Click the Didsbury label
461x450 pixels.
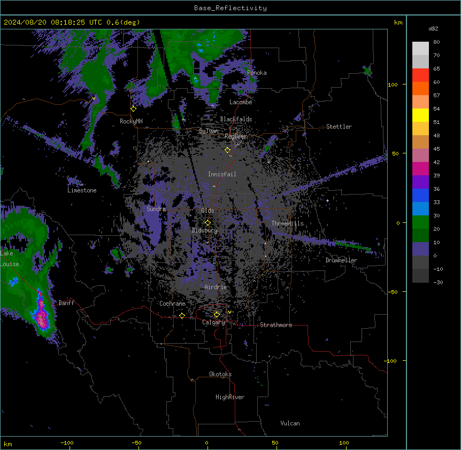[205, 230]
